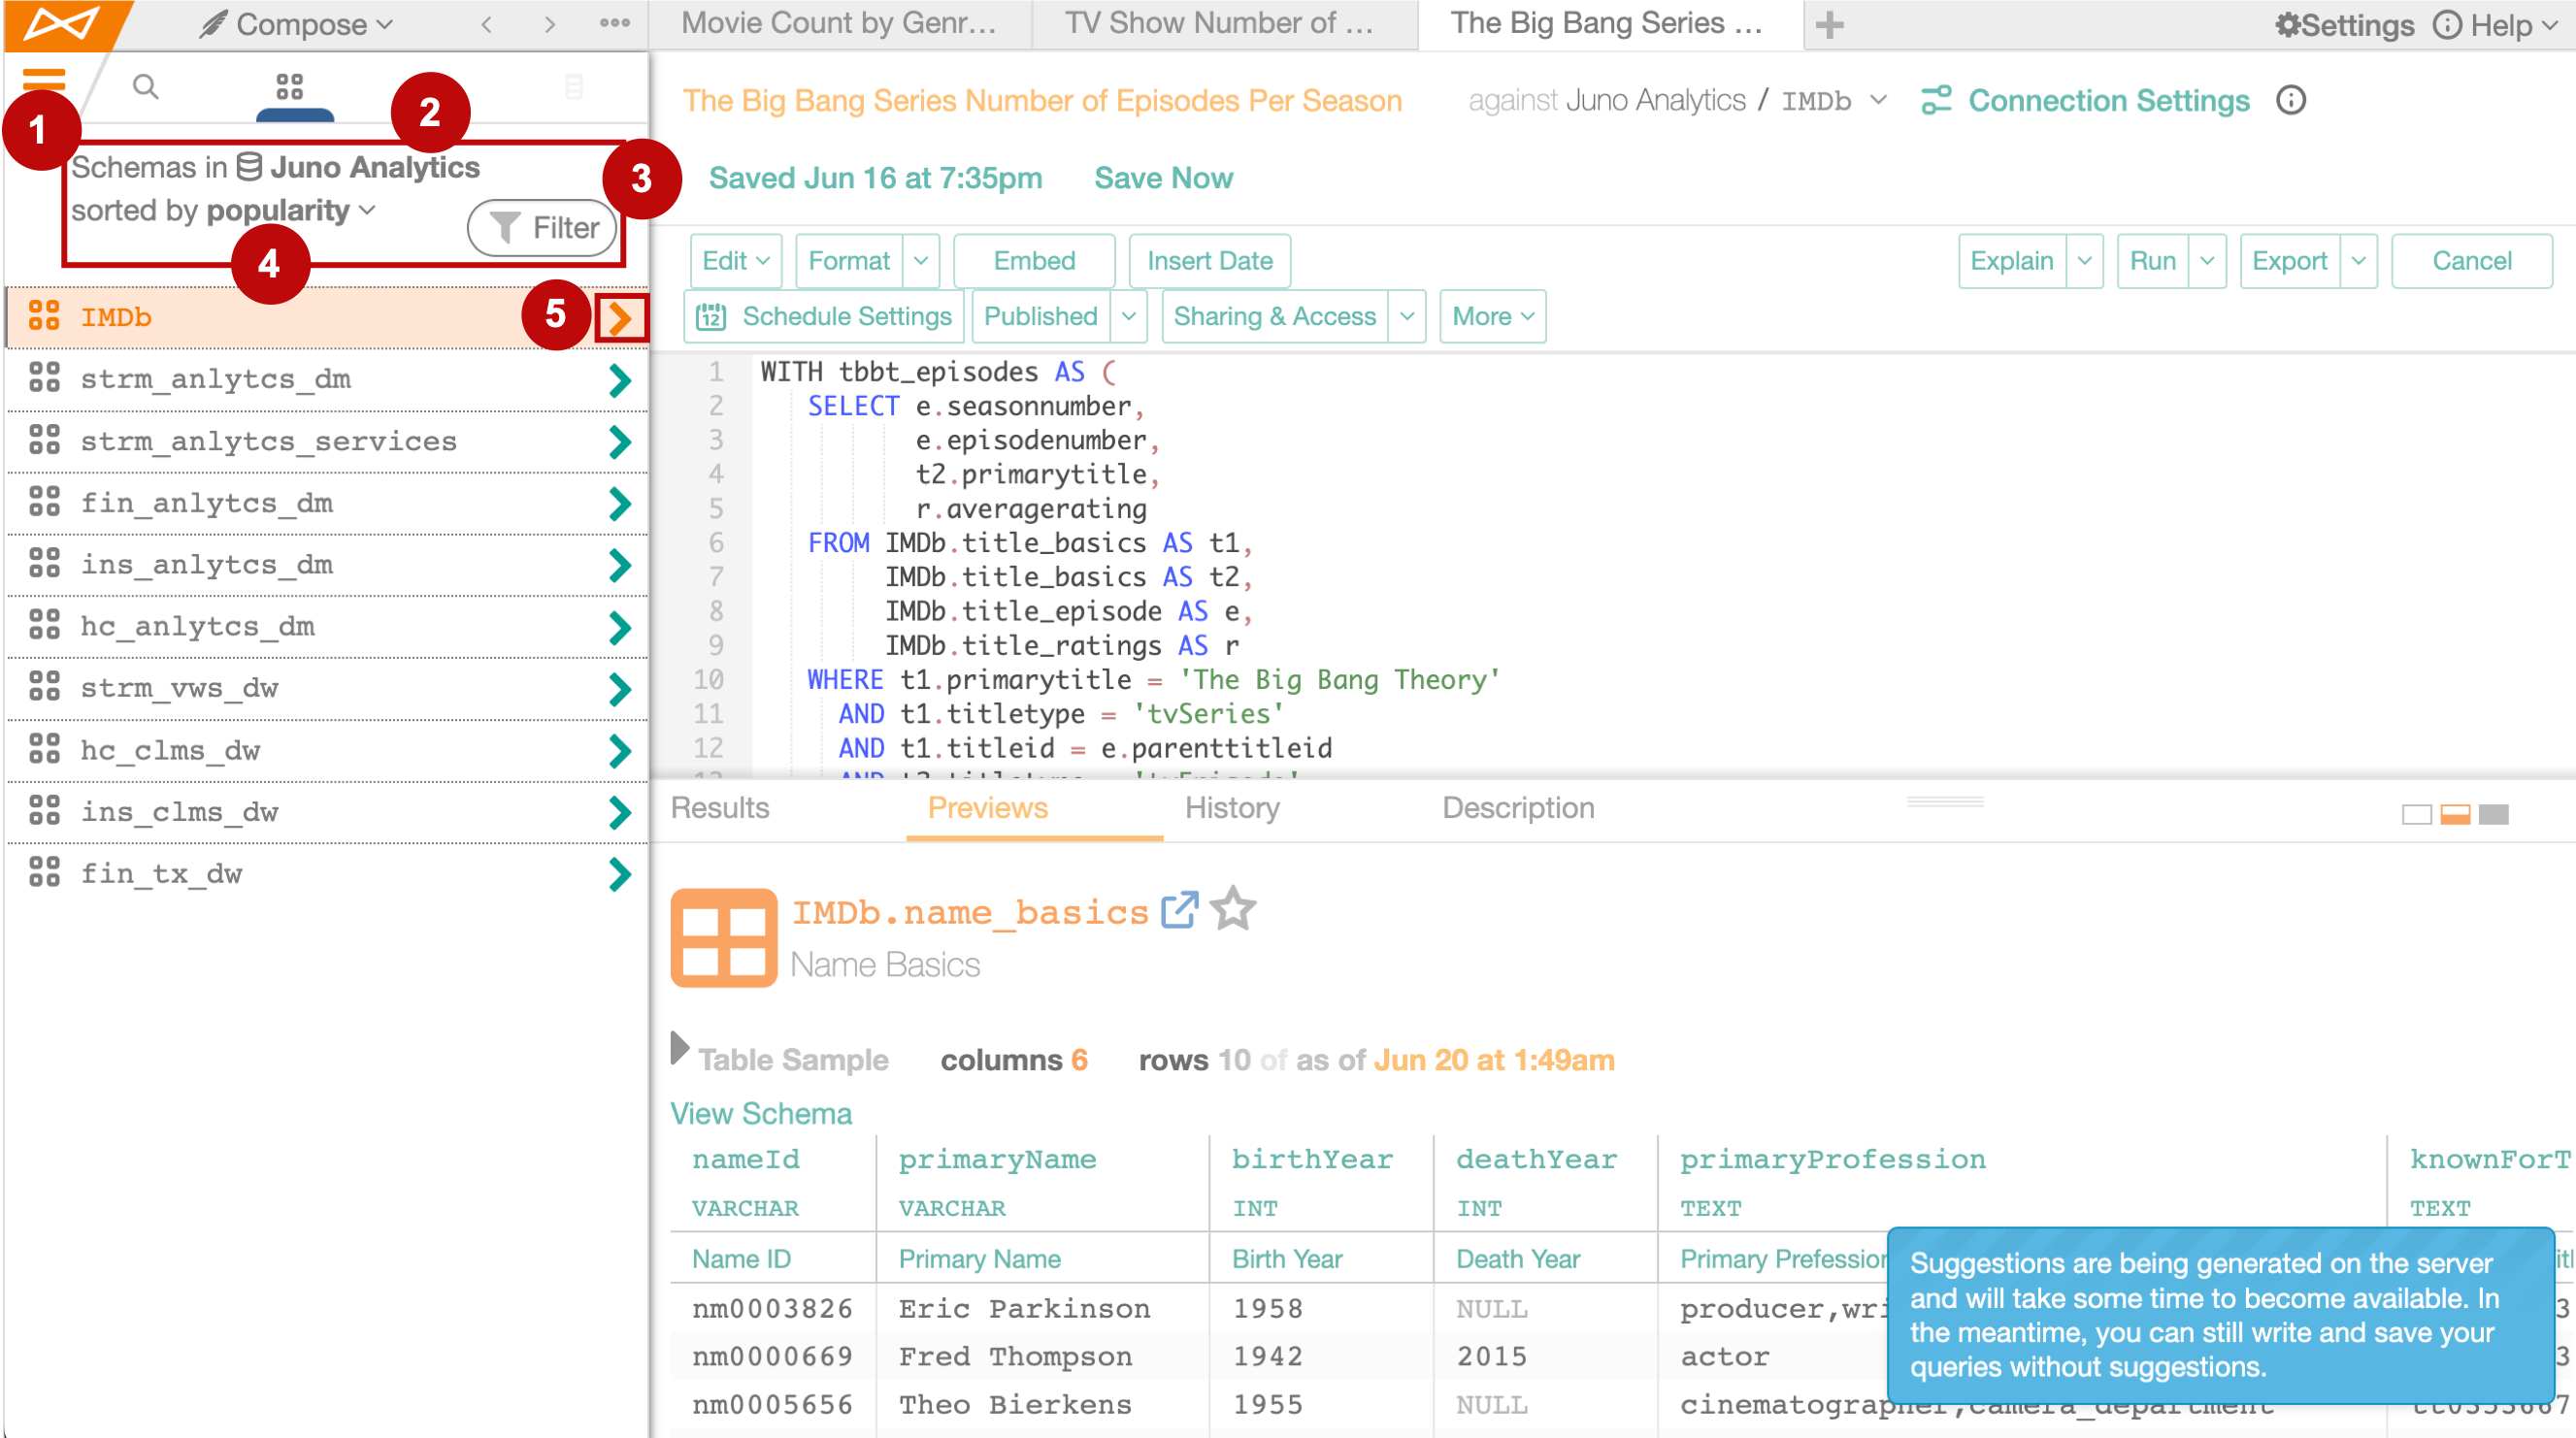Open the Results tab
The height and width of the screenshot is (1438, 2576).
(x=720, y=808)
